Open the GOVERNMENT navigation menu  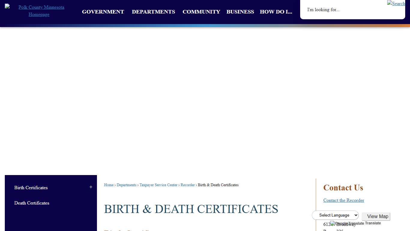pos(103,12)
